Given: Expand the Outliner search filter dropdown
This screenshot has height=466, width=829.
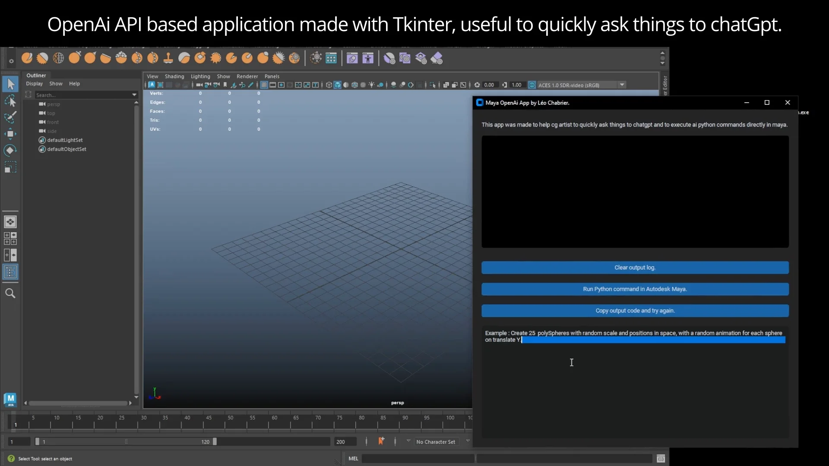Looking at the screenshot, I should (134, 95).
